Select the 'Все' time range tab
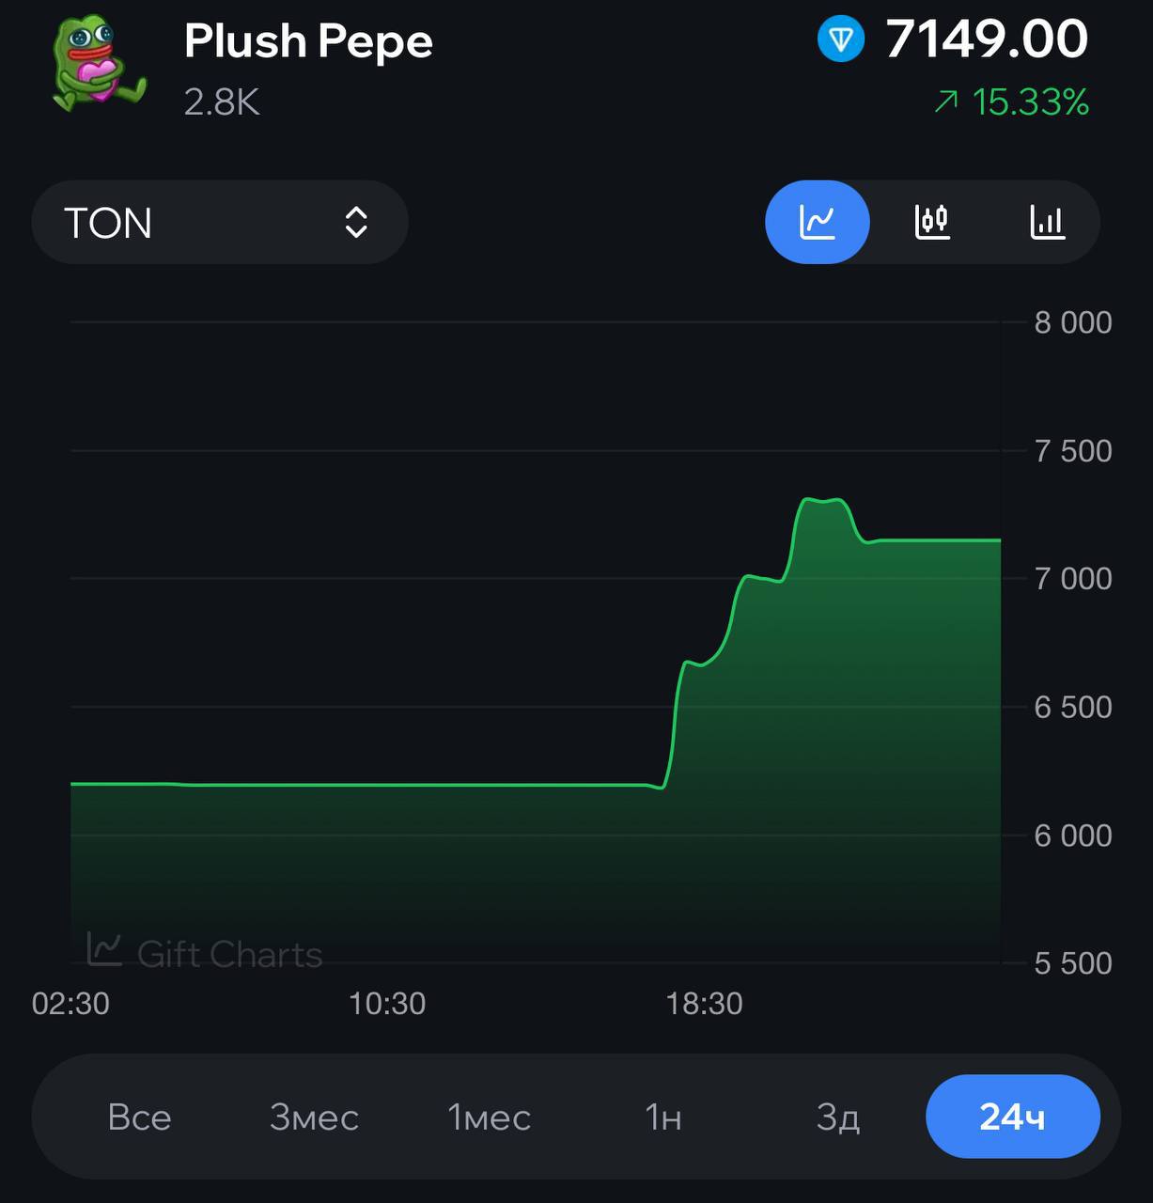Screen dimensions: 1153x1203 click(x=139, y=1117)
